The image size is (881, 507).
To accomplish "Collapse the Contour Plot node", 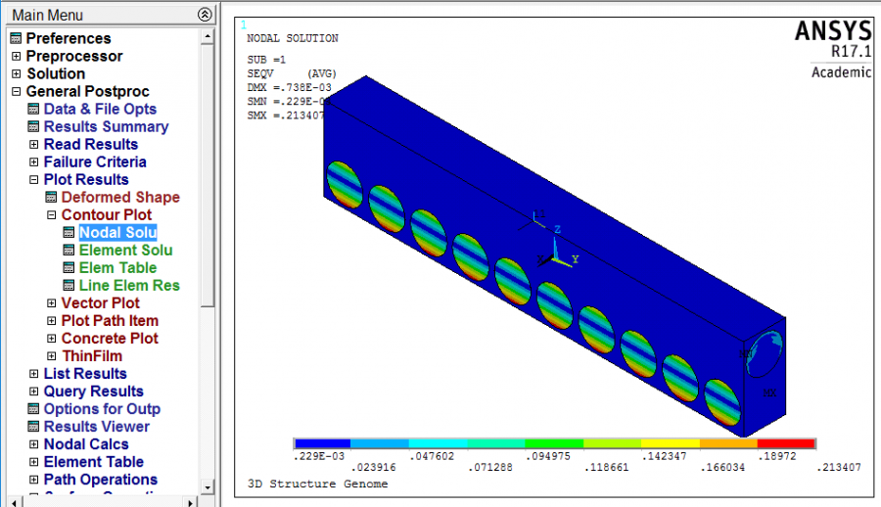I will point(51,214).
